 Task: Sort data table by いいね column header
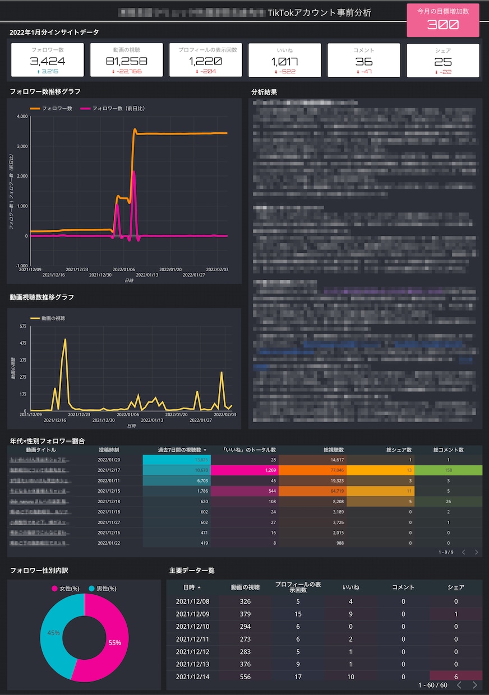pyautogui.click(x=350, y=587)
